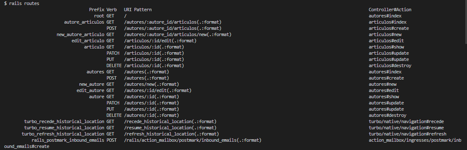Image resolution: width=467 pixels, height=150 pixels.
Task: Click the vertical scrollbar thumb at right
Action: click(x=465, y=22)
